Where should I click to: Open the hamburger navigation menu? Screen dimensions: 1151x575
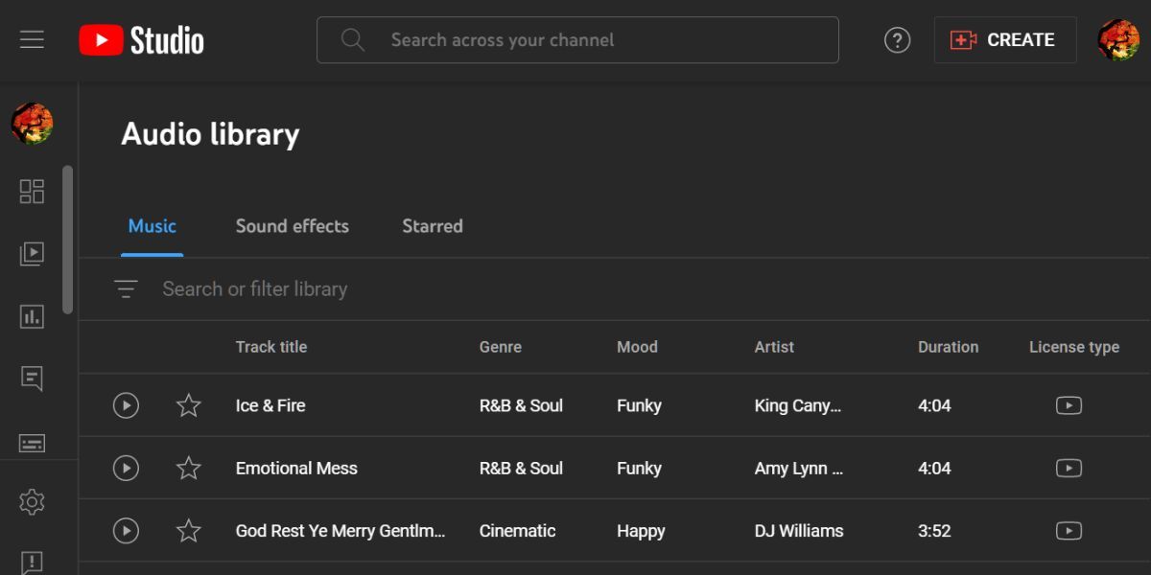point(32,39)
